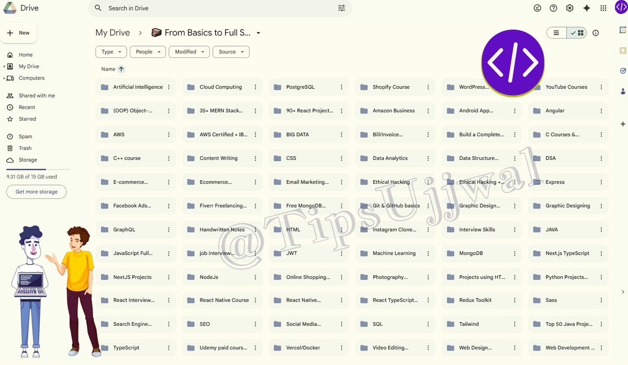Click the profile avatar in the top bar
Viewport: 628px width, 365px height.
pos(621,7)
